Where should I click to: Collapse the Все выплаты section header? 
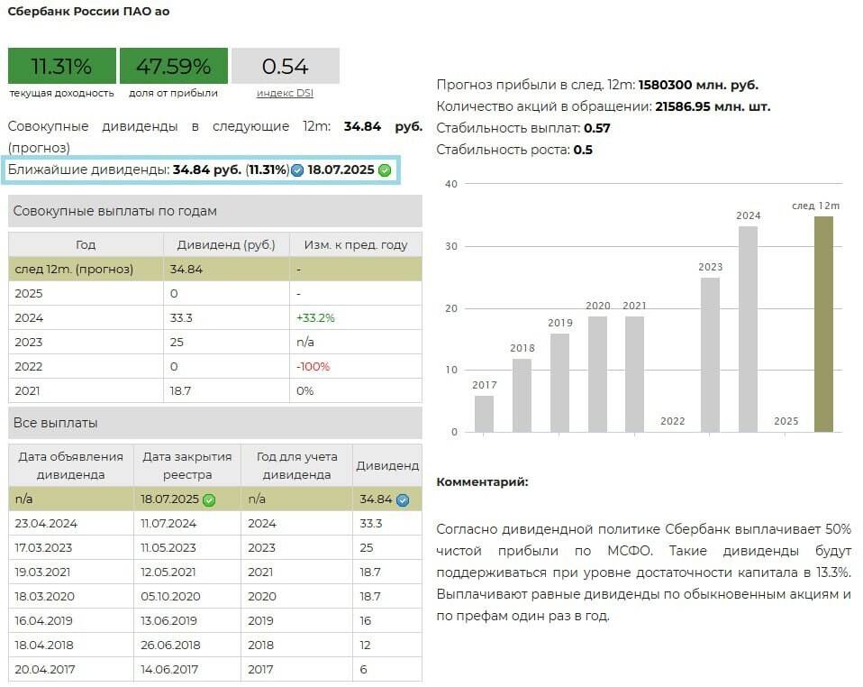pyautogui.click(x=214, y=423)
